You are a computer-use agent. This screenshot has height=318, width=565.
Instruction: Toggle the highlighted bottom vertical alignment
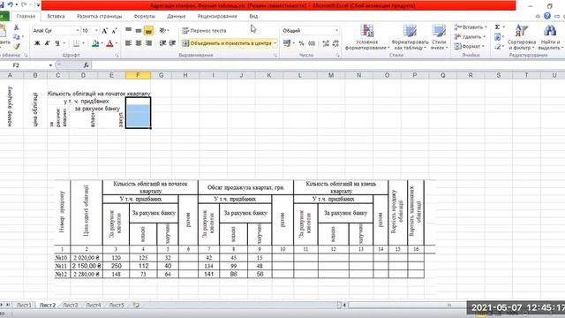pyautogui.click(x=148, y=31)
